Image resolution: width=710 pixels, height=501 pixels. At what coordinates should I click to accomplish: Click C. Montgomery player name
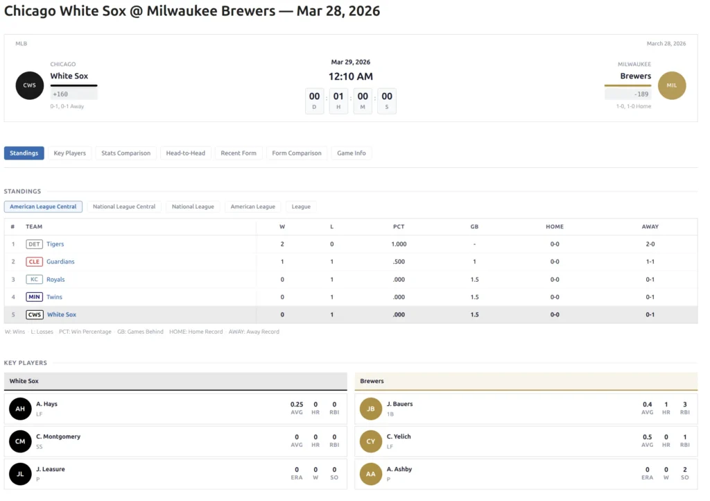pyautogui.click(x=58, y=436)
